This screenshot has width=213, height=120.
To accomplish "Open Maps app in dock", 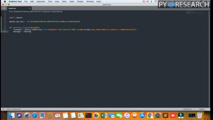I will [x=81, y=116].
